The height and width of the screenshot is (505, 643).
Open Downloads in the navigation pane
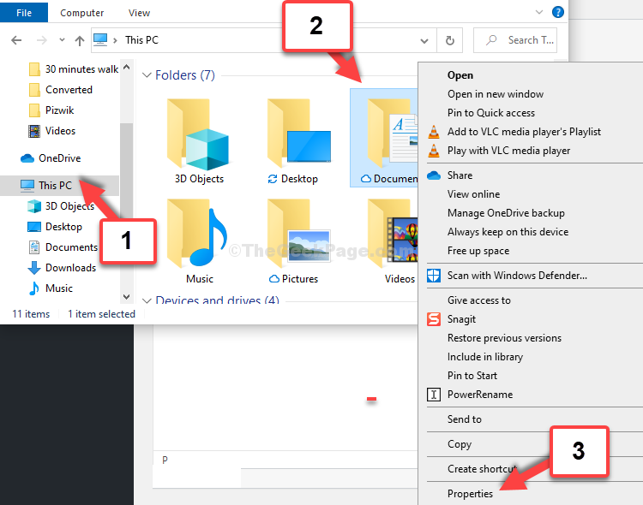62,267
